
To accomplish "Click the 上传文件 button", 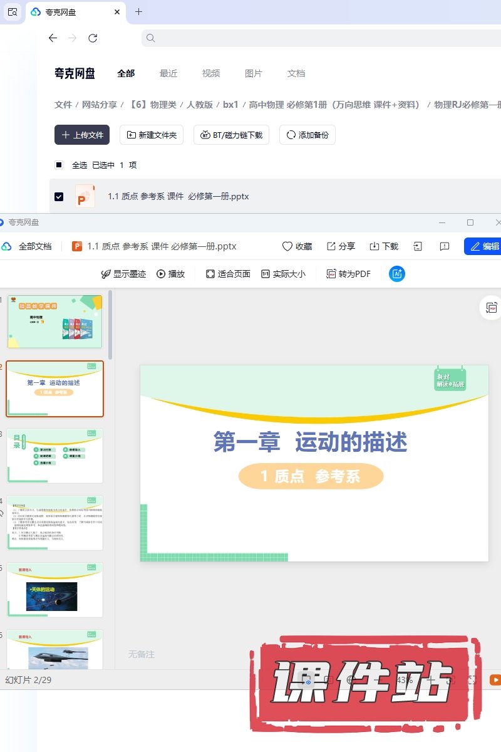I will coord(82,135).
